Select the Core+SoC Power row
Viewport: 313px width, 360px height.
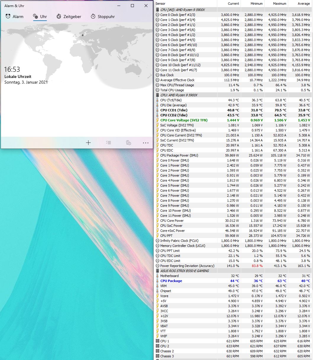pos(233,231)
